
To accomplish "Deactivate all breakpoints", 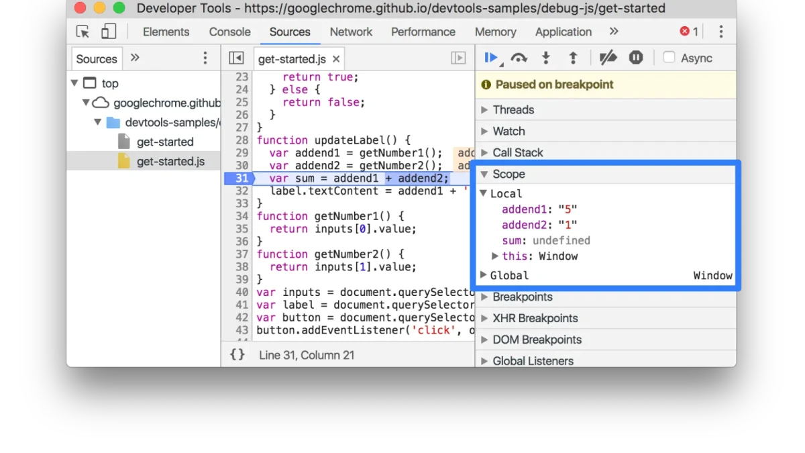I will click(x=608, y=58).
